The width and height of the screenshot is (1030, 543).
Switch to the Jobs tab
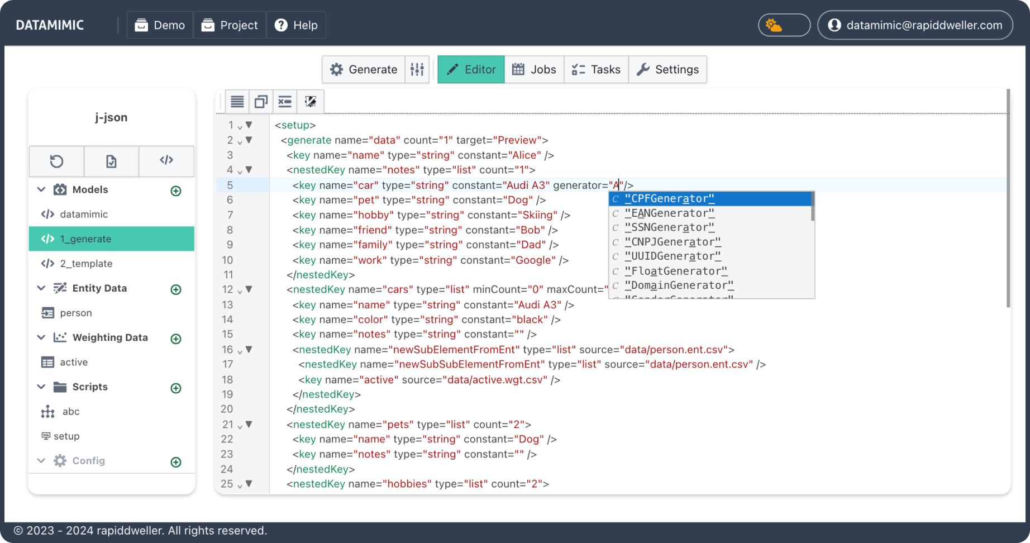click(x=534, y=69)
